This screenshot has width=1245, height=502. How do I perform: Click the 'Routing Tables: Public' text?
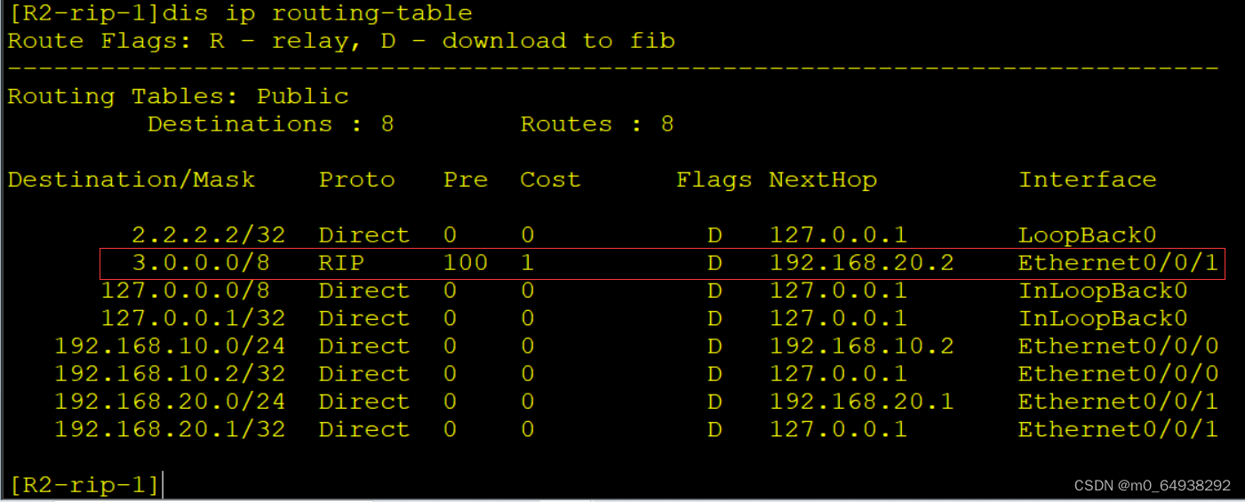(178, 96)
